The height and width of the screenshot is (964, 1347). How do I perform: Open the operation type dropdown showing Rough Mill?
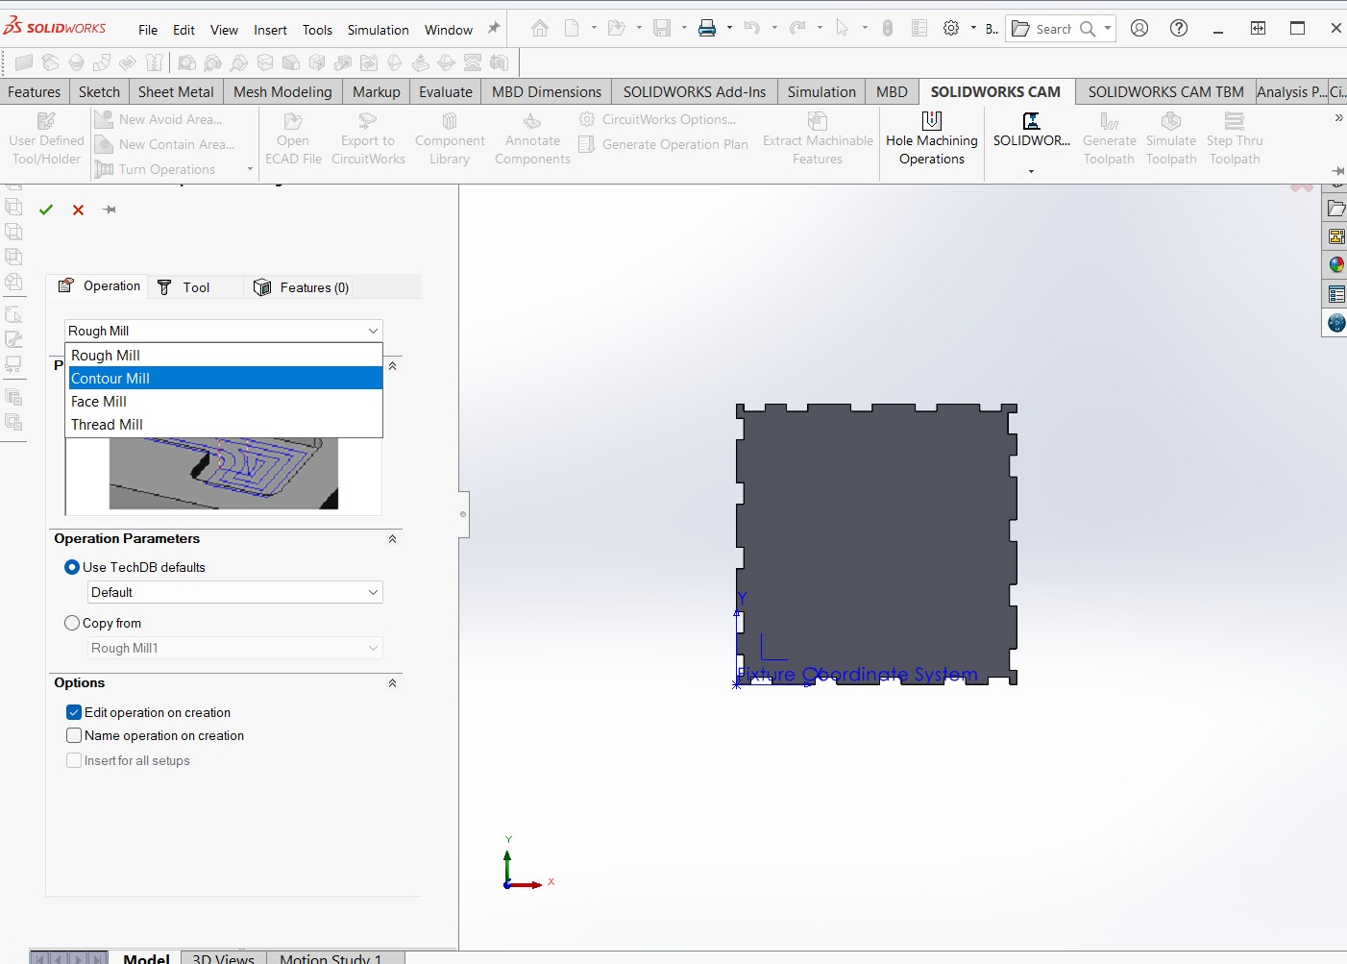[x=224, y=331]
